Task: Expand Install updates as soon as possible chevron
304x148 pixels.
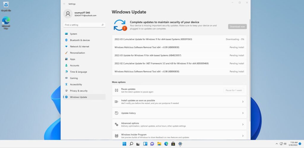Action: [243, 102]
